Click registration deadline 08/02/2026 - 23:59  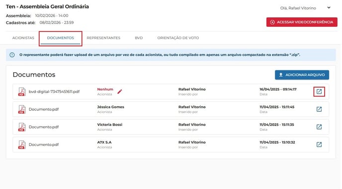57,23
